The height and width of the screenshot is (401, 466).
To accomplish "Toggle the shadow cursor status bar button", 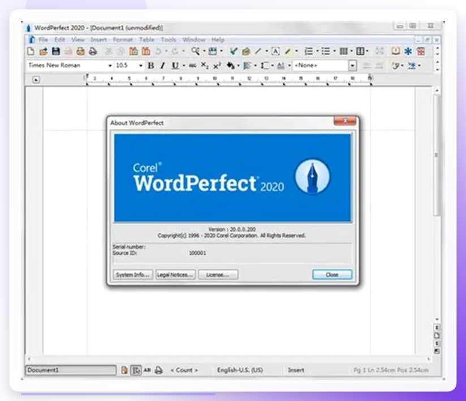I will [136, 370].
